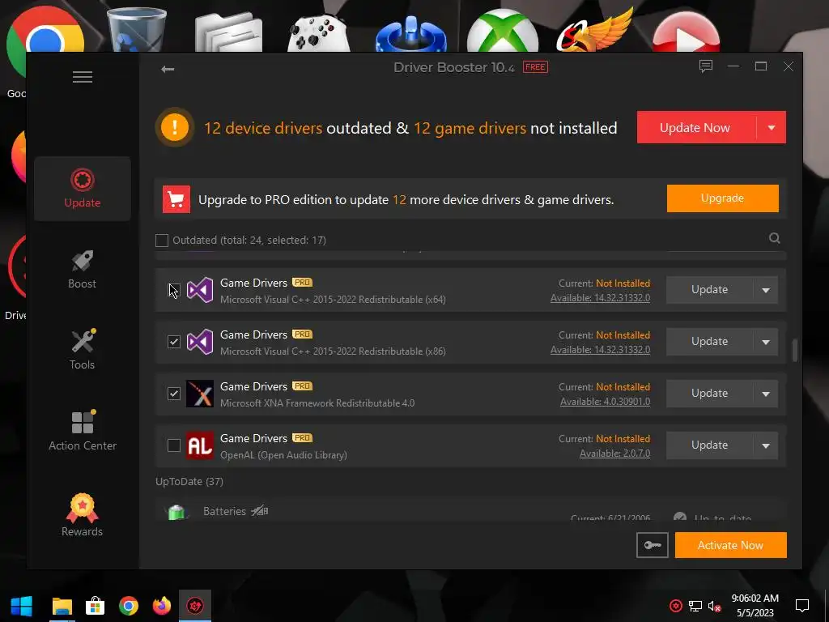
Task: Expand dropdown for XNA Framework Update
Action: (766, 394)
